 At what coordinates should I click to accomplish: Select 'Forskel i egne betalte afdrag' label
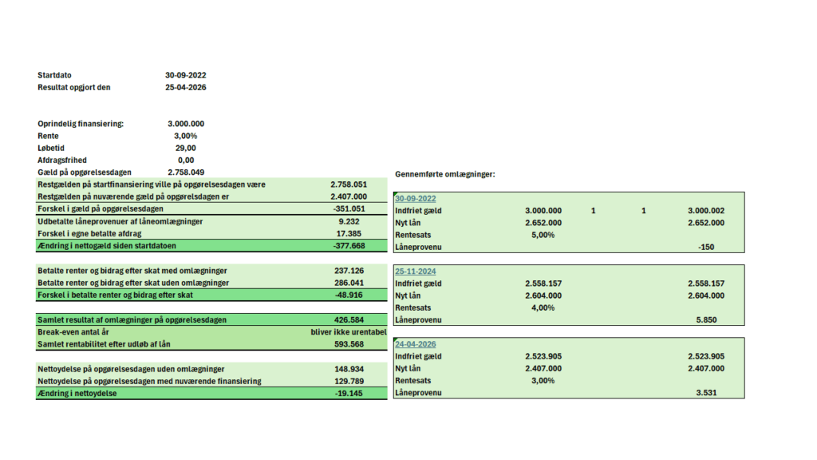pyautogui.click(x=89, y=234)
